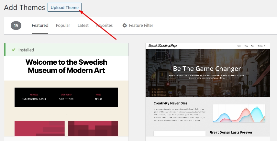Click the black address and opening hours bar

click(66, 97)
